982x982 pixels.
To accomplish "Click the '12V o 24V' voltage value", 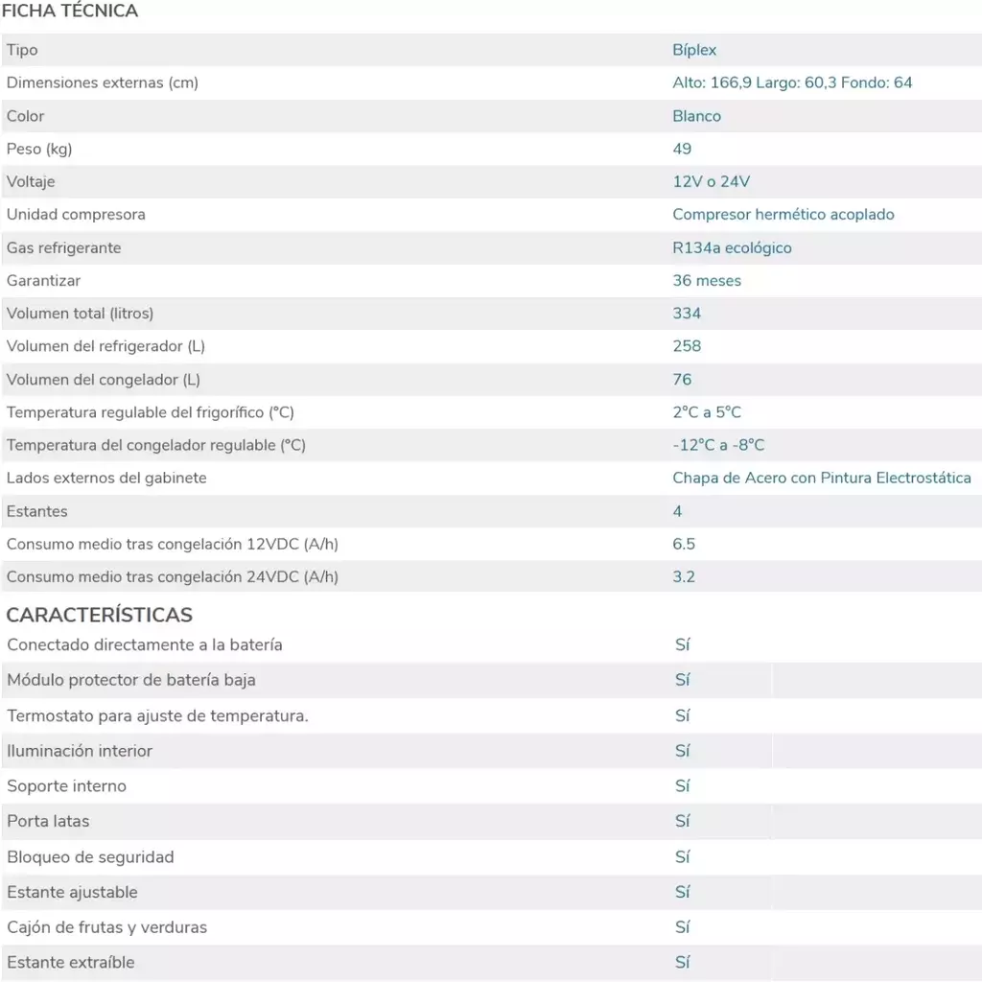I will [711, 181].
